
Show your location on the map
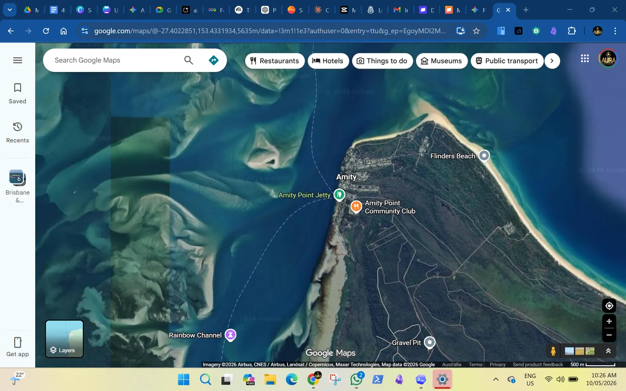coord(609,306)
